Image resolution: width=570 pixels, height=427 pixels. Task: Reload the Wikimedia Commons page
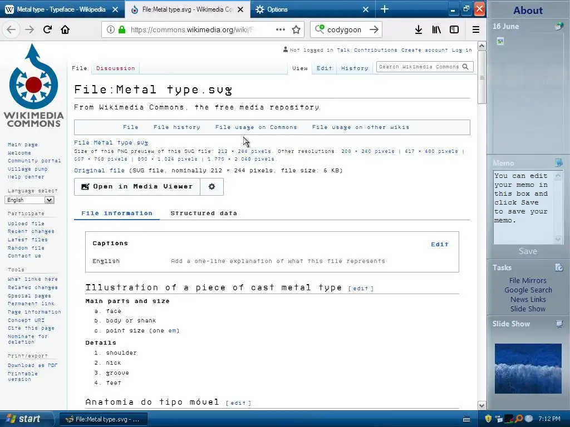click(47, 29)
